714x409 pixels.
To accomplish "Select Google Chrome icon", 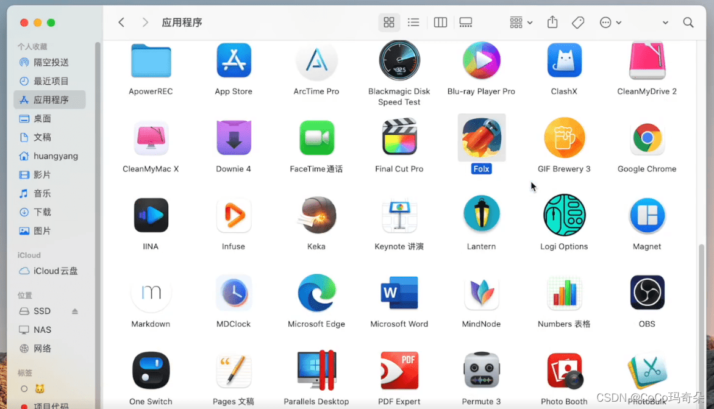I will 647,138.
